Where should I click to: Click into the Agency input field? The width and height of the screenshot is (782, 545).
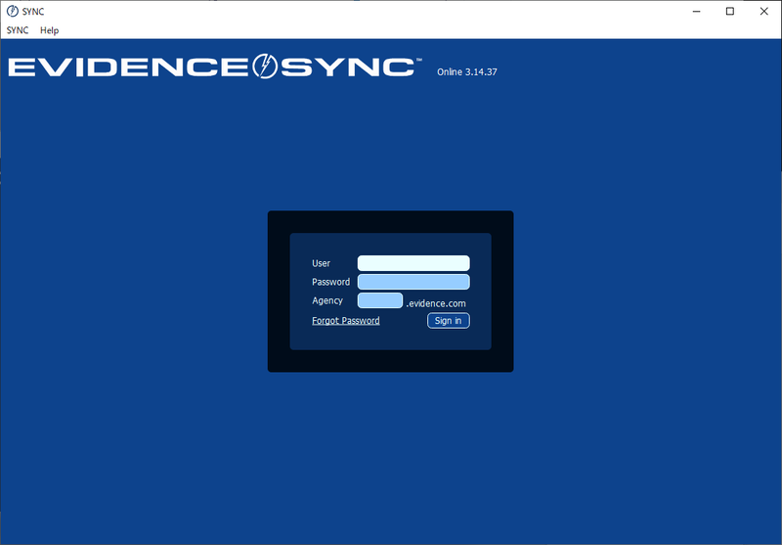tap(380, 300)
